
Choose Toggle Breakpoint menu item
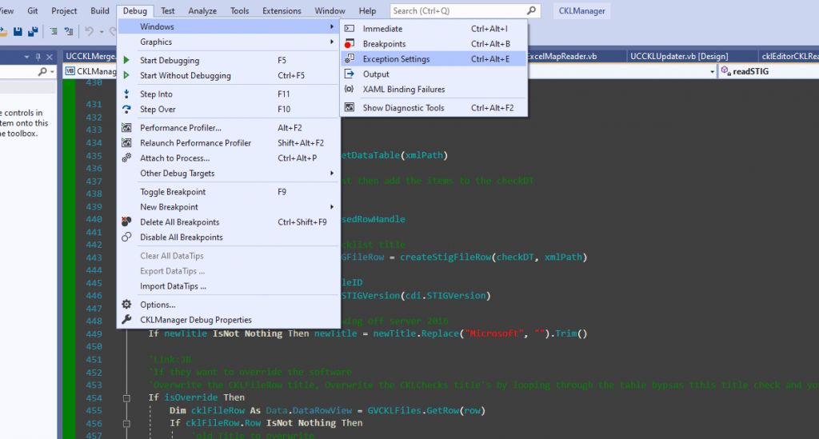tap(230, 192)
